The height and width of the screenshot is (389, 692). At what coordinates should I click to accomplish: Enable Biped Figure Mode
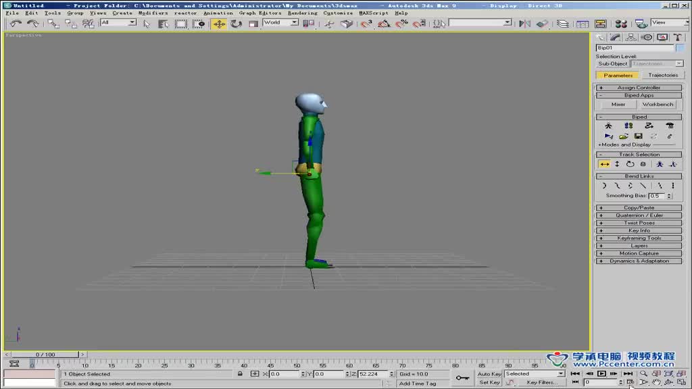(608, 126)
